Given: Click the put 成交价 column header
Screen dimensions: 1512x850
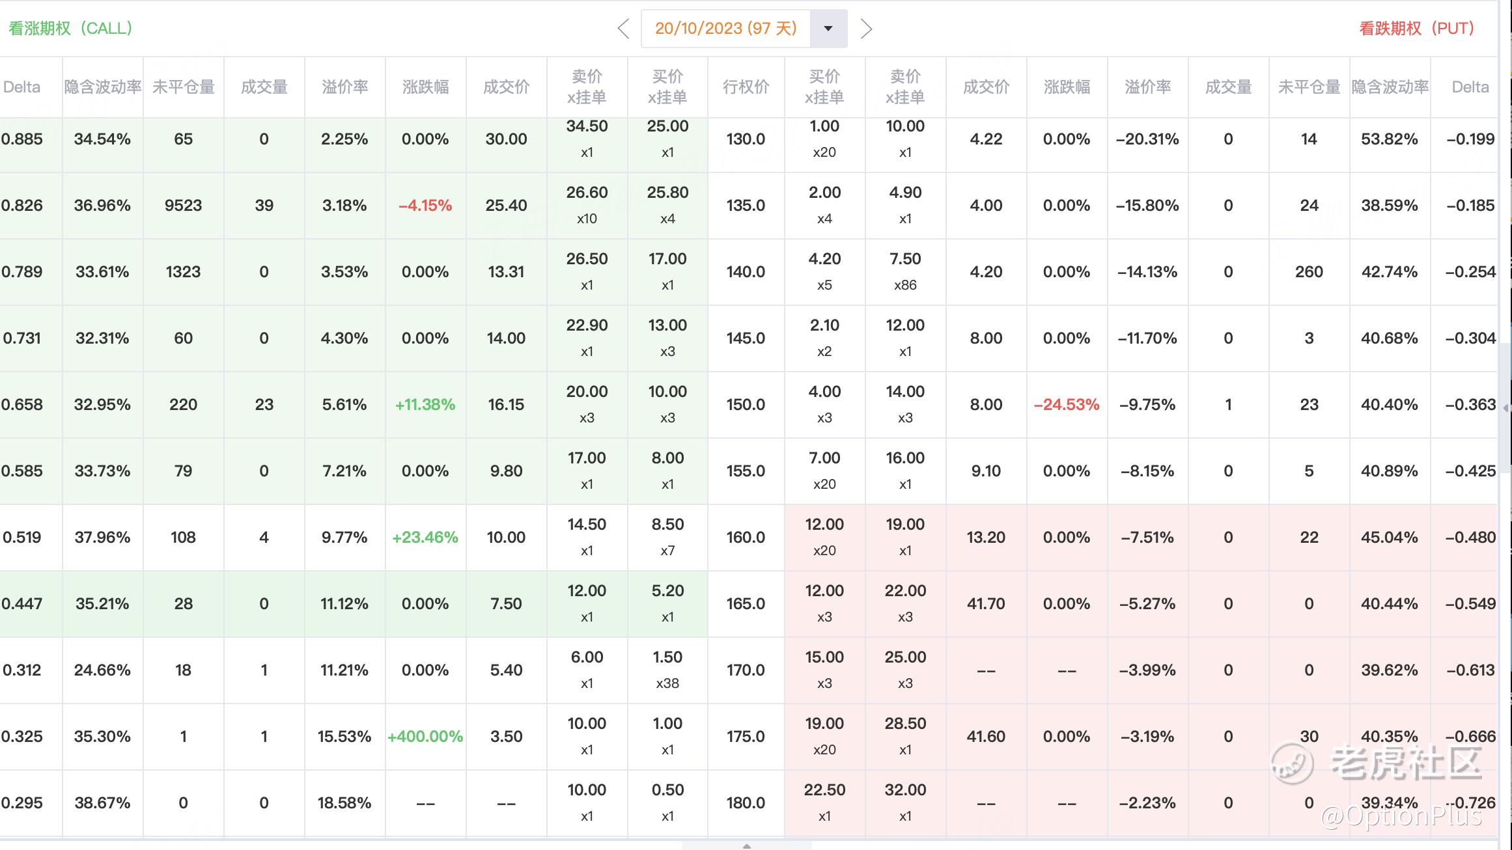Looking at the screenshot, I should pyautogui.click(x=986, y=87).
